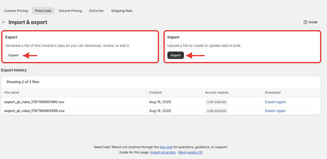
Task: Click the Import card heading
Action: [173, 37]
